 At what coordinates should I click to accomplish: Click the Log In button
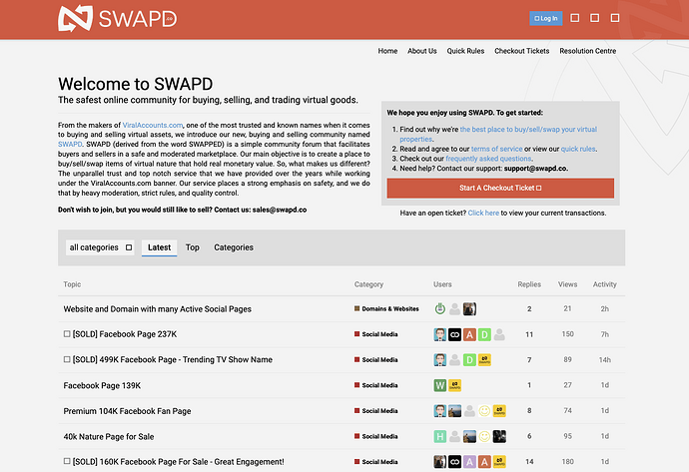pos(546,18)
